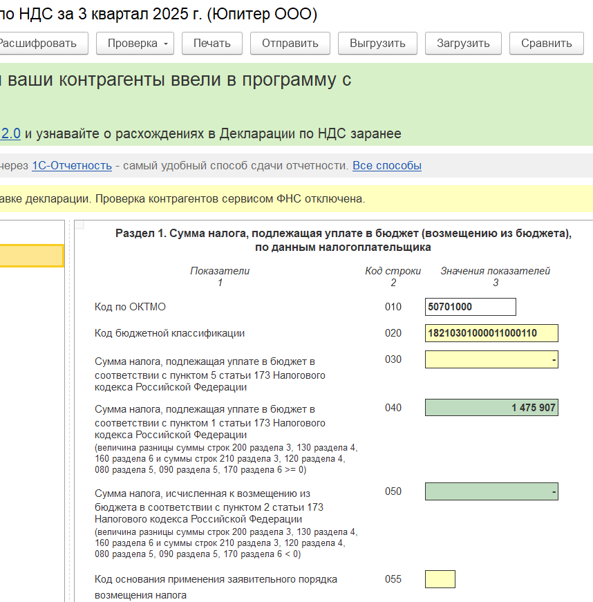Image resolution: width=593 pixels, height=602 pixels.
Task: Click the 'Раздел 1' section heading
Action: (343, 240)
